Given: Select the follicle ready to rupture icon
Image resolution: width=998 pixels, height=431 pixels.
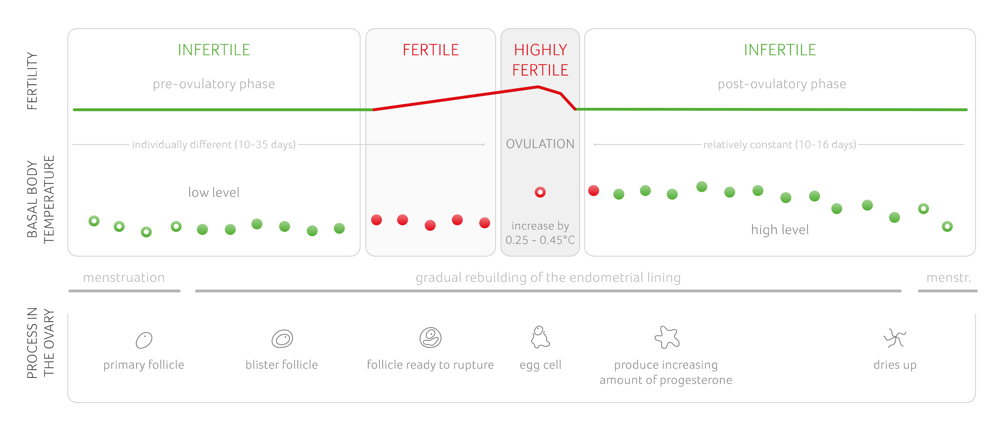Looking at the screenshot, I should tap(430, 337).
